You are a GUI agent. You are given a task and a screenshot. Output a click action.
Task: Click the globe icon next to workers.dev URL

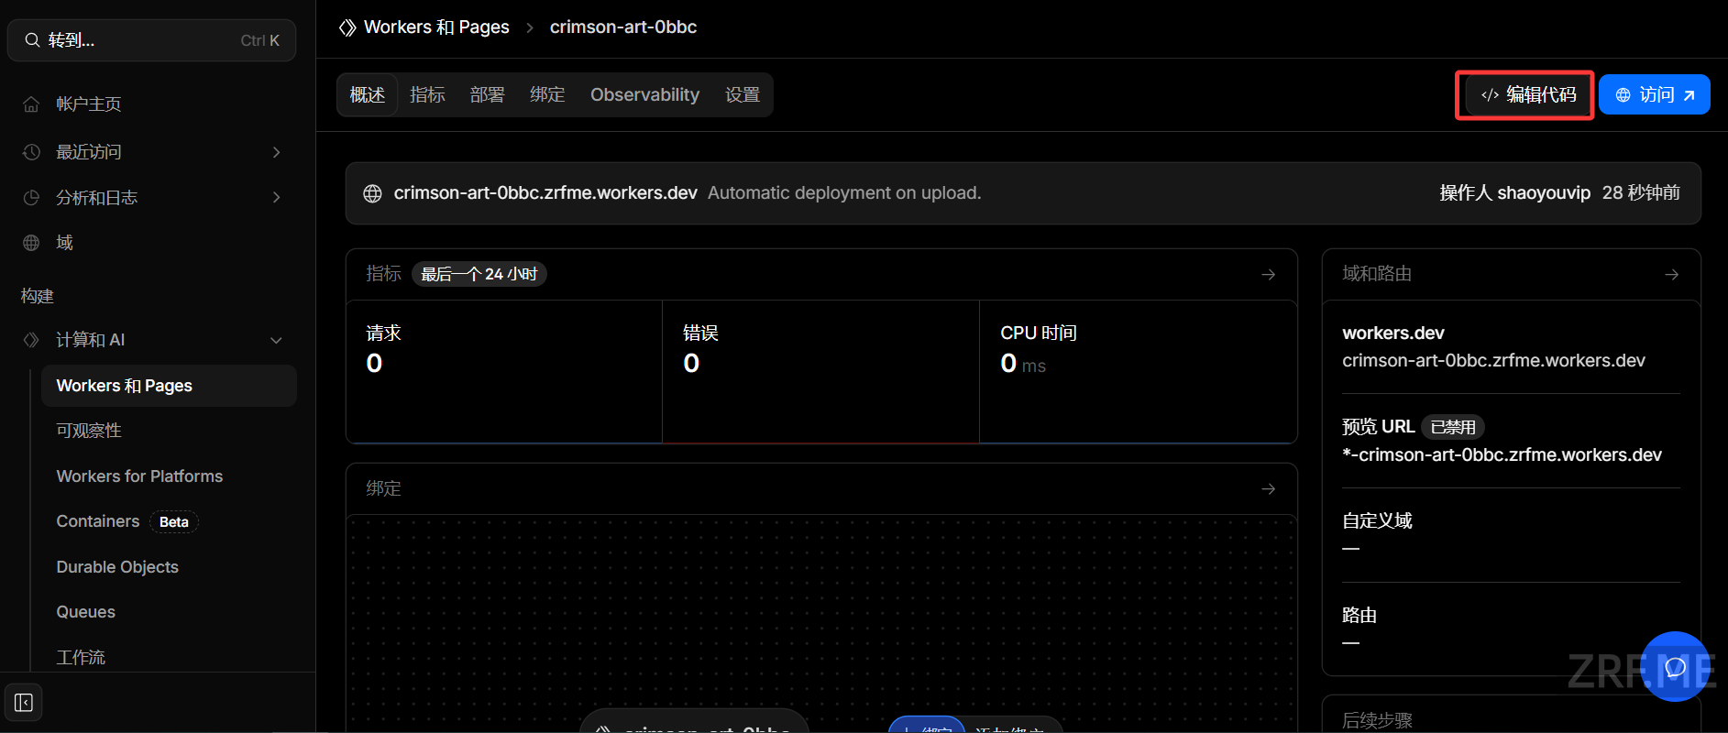tap(372, 193)
